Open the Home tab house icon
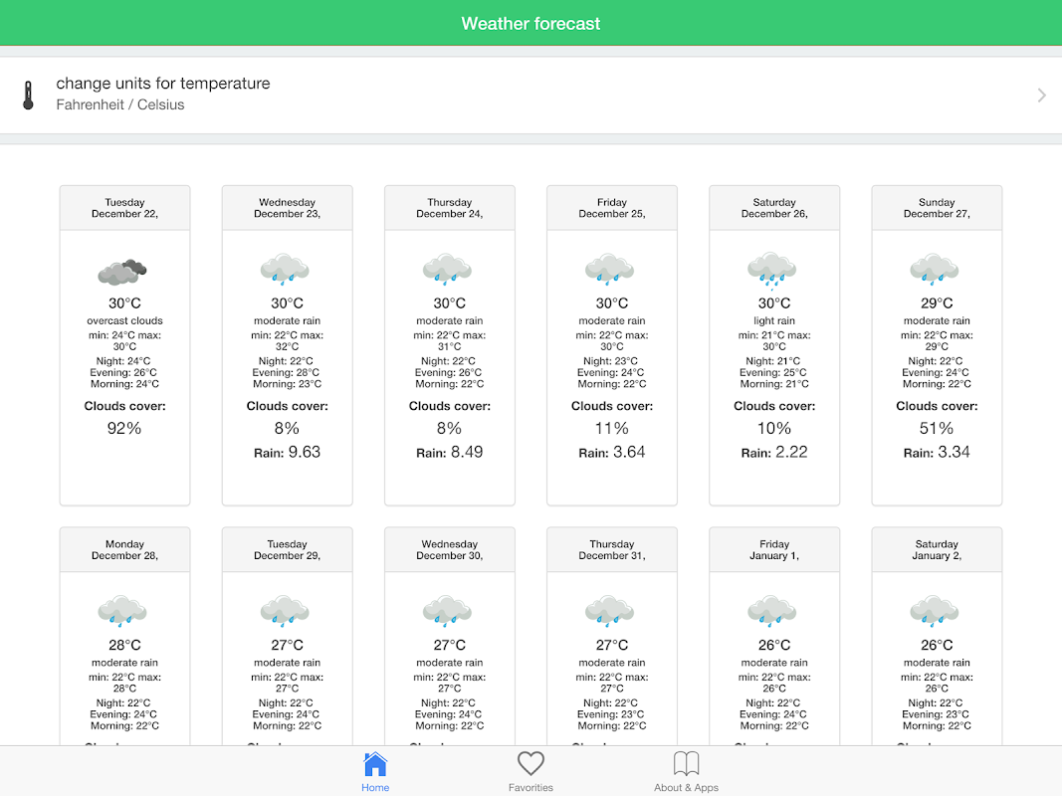This screenshot has height=796, width=1062. pyautogui.click(x=375, y=764)
